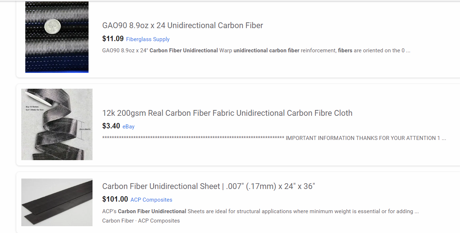
Task: Click the $11.09 price of the GAO90 product
Action: [113, 39]
